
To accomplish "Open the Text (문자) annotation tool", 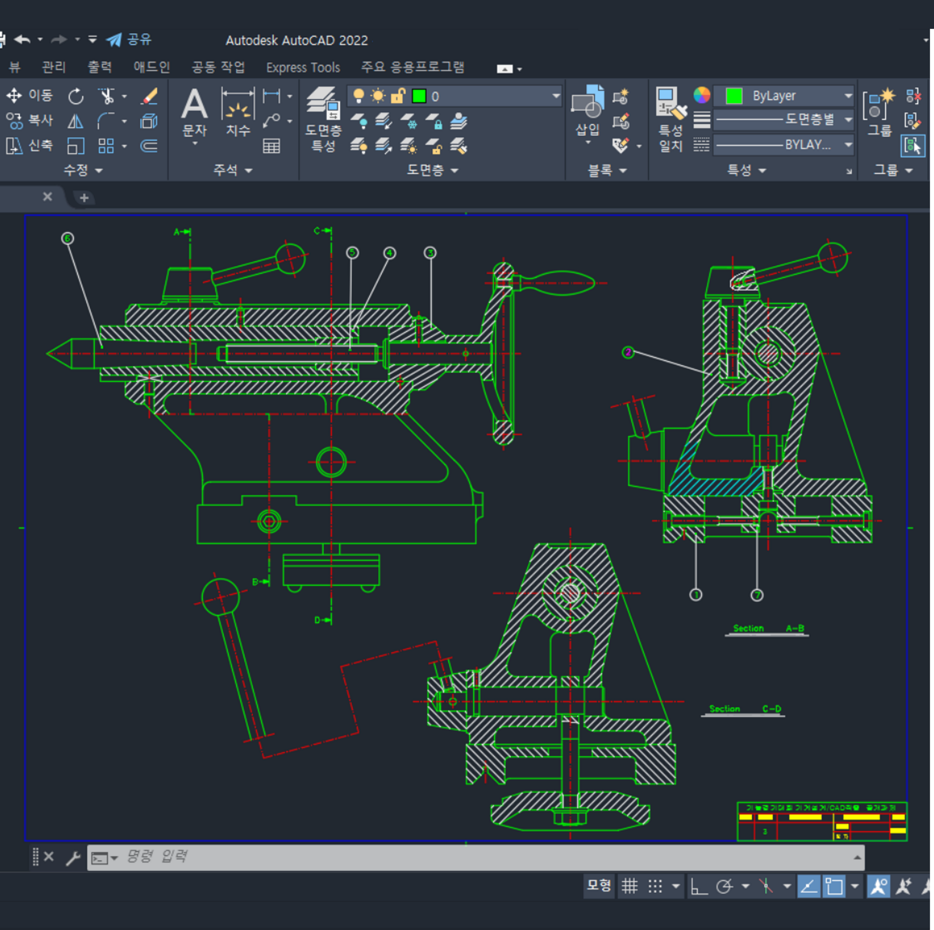I will tap(194, 115).
